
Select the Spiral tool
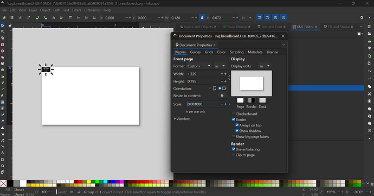pyautogui.click(x=3, y=70)
